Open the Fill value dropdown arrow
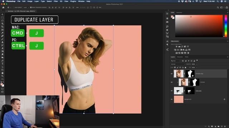This screenshot has width=229, height=128. [x=196, y=68]
